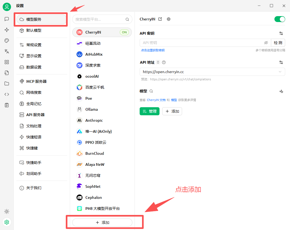Image resolution: width=290 pixels, height=230 pixels.
Task: Open 快捷键 menu item
Action: pyautogui.click(x=41, y=148)
